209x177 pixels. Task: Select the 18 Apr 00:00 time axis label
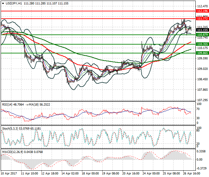[x=90, y=174]
